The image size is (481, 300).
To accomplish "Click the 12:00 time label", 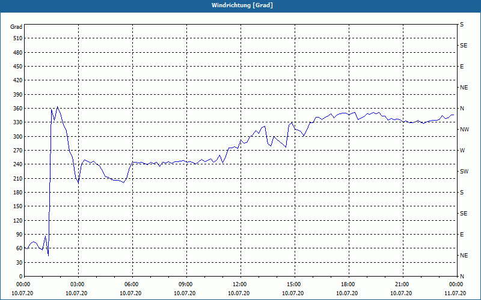I will [239, 284].
